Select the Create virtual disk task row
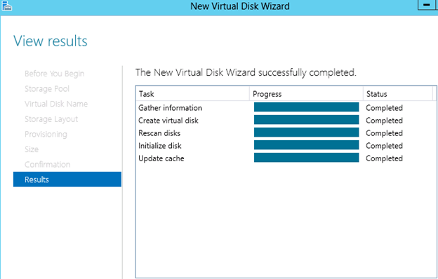Screen dimensions: 438x279 coord(285,121)
